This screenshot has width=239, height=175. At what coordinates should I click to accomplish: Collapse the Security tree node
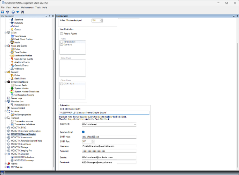click(x=6, y=72)
